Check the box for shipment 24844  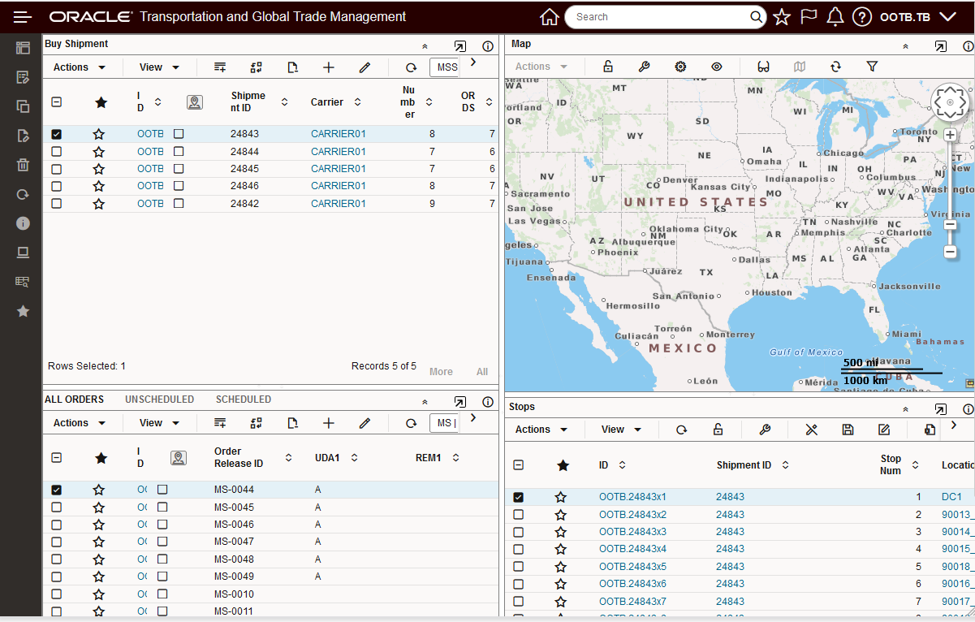[x=56, y=152]
